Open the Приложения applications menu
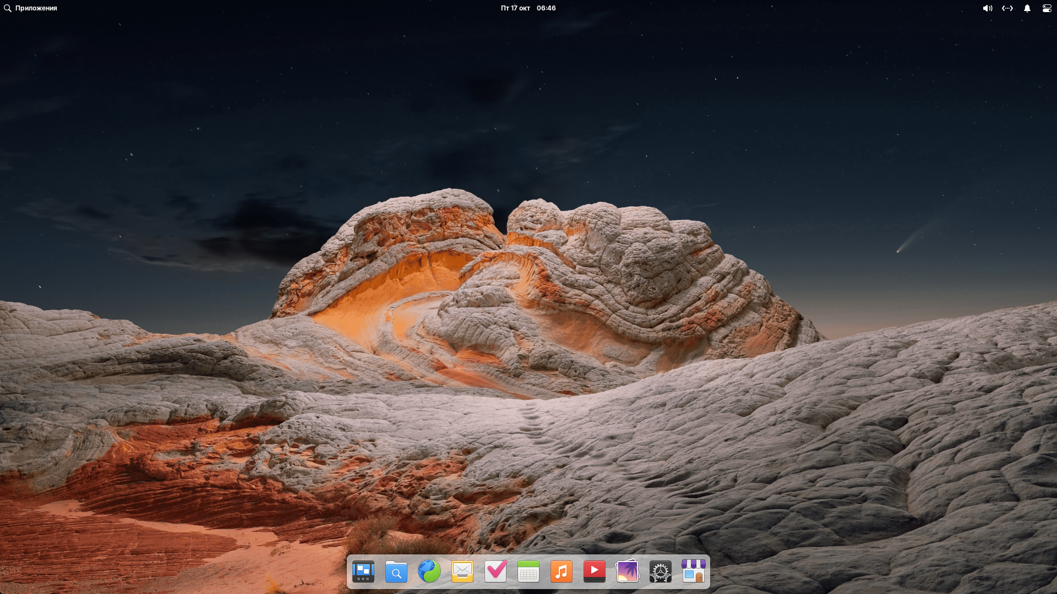The height and width of the screenshot is (594, 1057). [36, 8]
